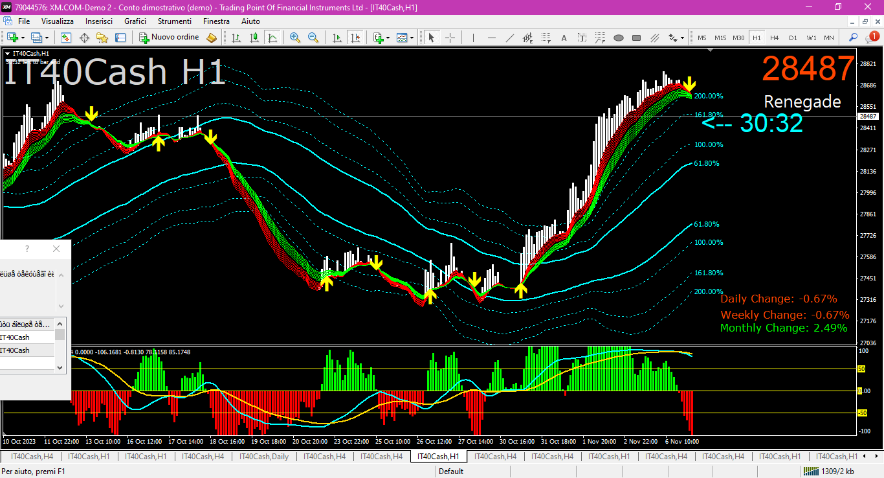
Task: Switch to candlestick chart mode
Action: point(254,38)
